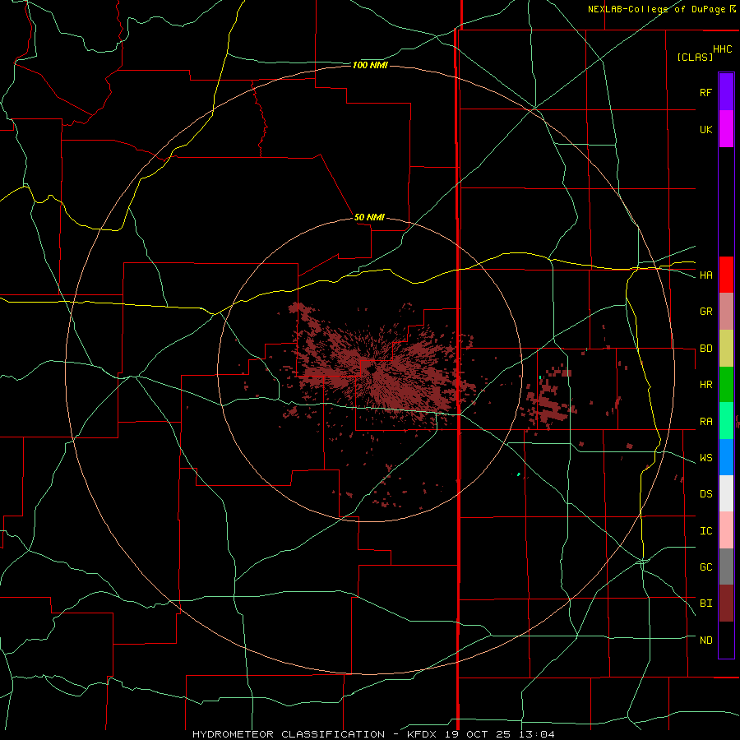Click the UK legend label
740x740 pixels.
coord(705,129)
